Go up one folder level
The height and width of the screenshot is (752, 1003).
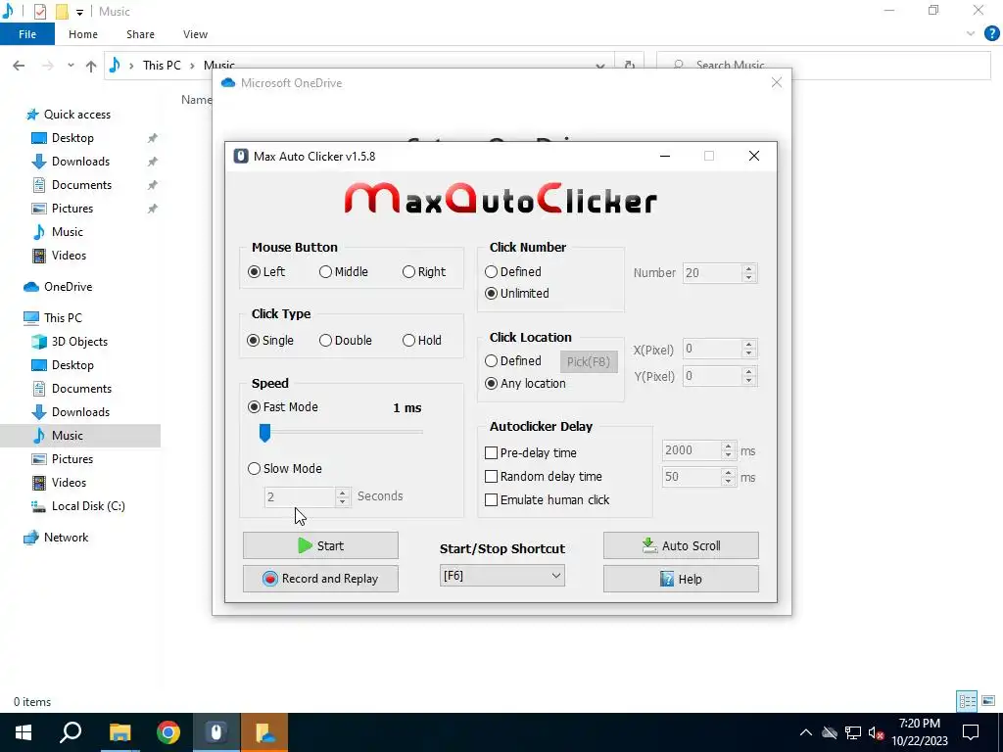pos(91,66)
